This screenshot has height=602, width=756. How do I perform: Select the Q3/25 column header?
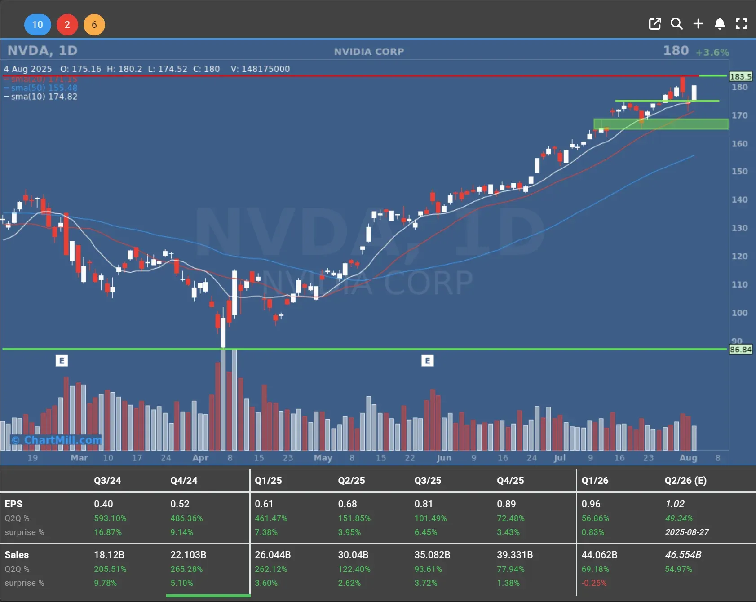tap(428, 480)
